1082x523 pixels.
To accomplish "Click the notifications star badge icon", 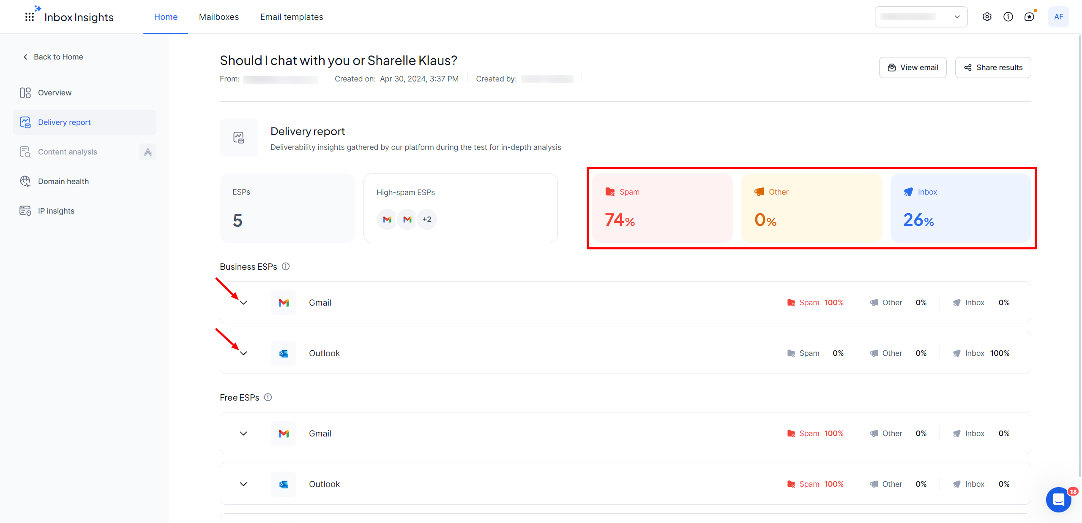I will coord(1029,17).
